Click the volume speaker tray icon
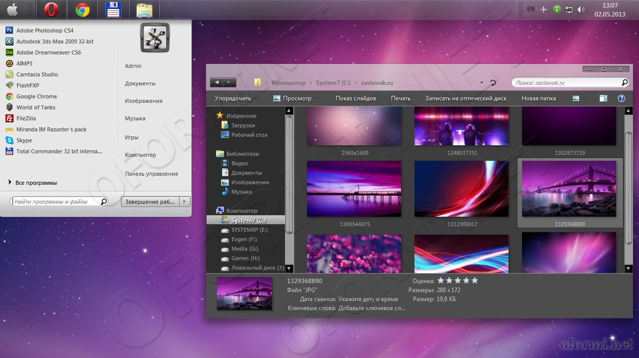639x358 pixels. pyautogui.click(x=580, y=9)
